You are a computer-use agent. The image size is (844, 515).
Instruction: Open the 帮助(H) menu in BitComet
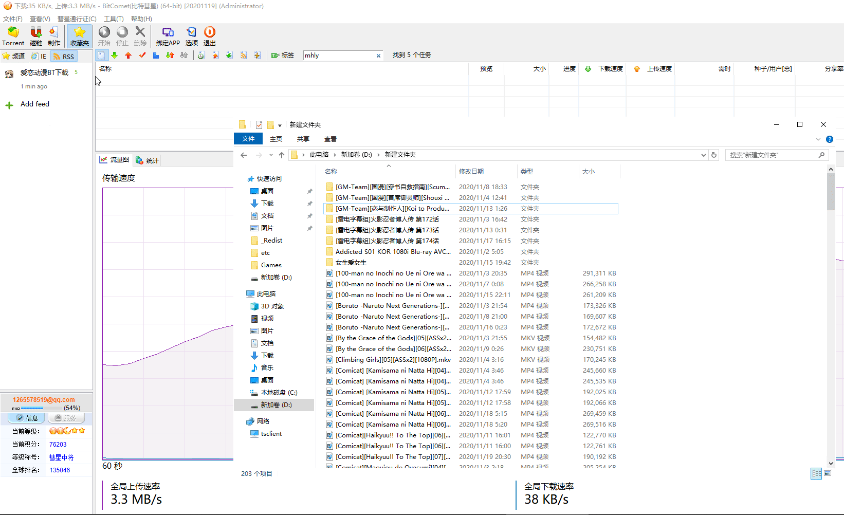141,19
